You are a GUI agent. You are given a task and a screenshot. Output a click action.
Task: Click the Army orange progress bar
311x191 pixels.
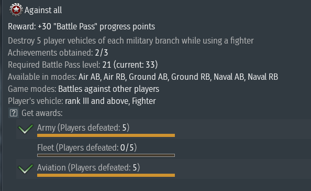coord(106,135)
